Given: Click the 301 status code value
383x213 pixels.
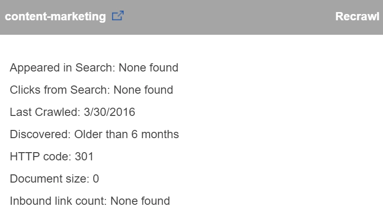Looking at the screenshot, I should click(85, 156).
